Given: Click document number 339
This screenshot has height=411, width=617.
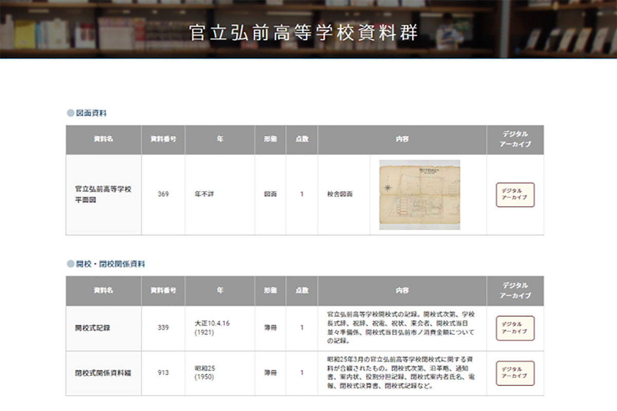Looking at the screenshot, I should point(163,328).
